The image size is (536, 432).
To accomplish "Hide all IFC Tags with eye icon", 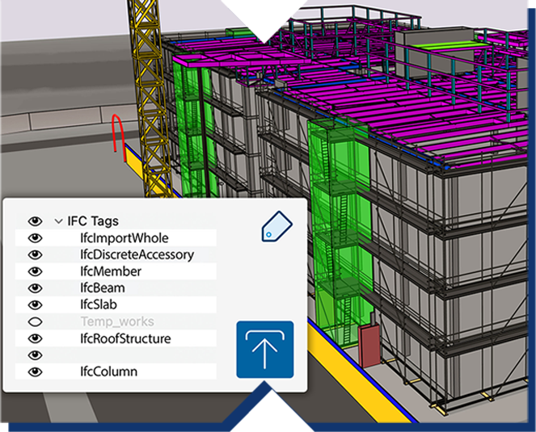I will pos(35,221).
